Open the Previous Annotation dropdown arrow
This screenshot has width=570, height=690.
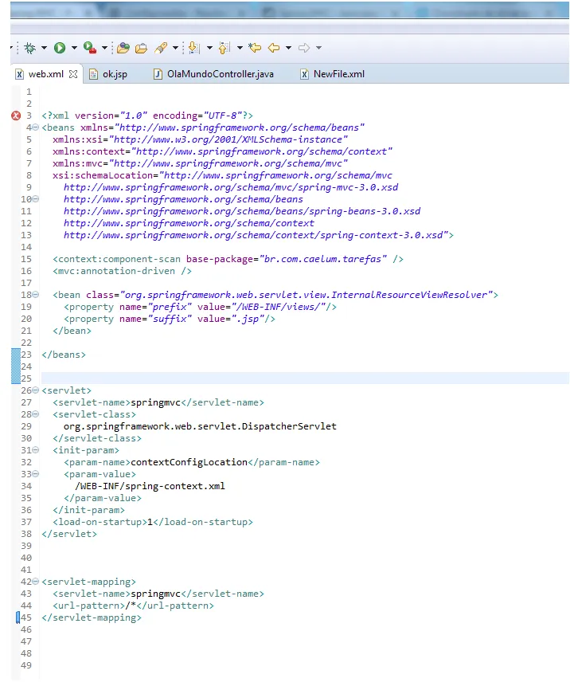pyautogui.click(x=240, y=48)
